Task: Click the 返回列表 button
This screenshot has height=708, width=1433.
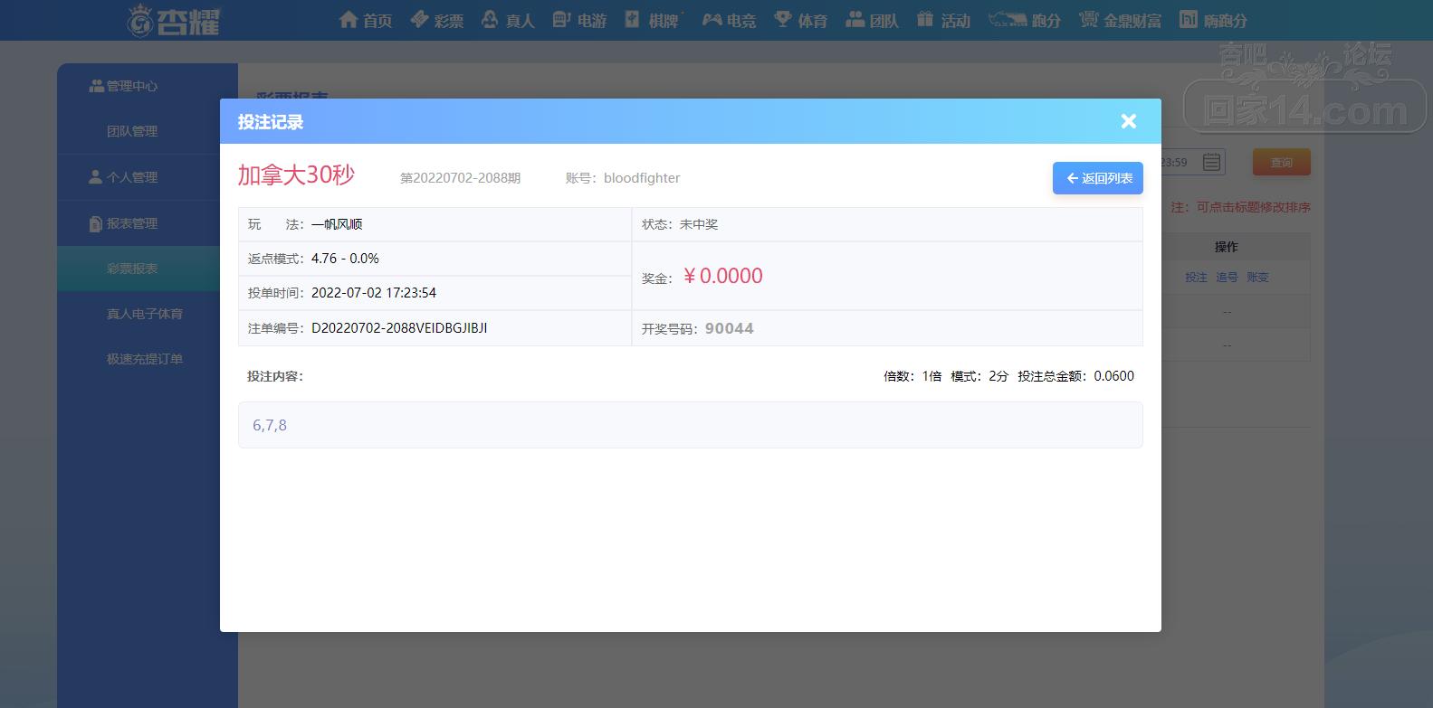Action: (x=1098, y=178)
